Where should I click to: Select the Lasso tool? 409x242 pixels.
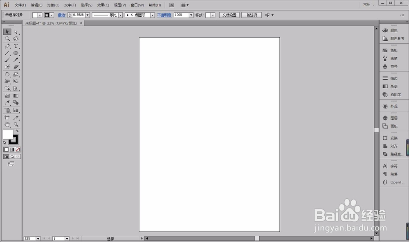point(16,39)
